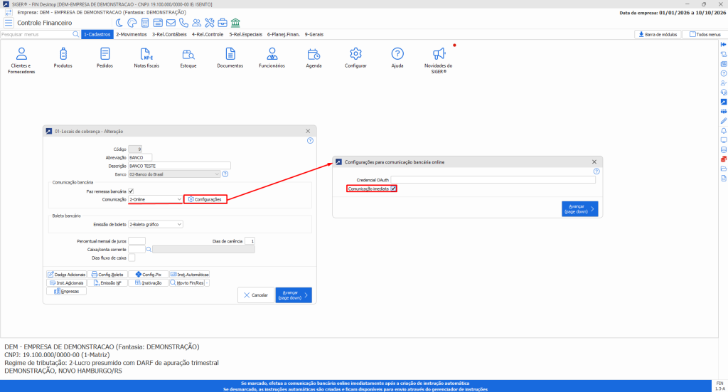Open the Funcionários module
The image size is (728, 392).
pos(272,58)
